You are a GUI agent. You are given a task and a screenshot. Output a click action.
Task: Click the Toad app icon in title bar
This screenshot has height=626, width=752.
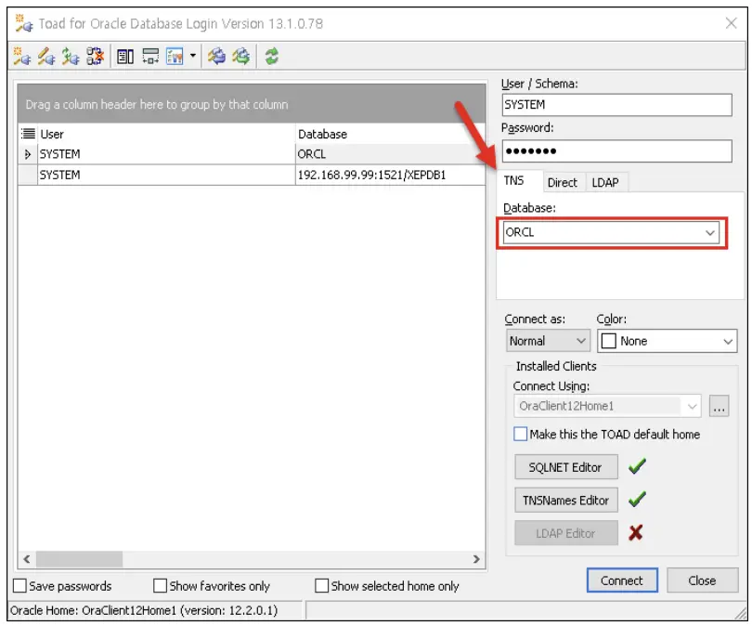[23, 23]
